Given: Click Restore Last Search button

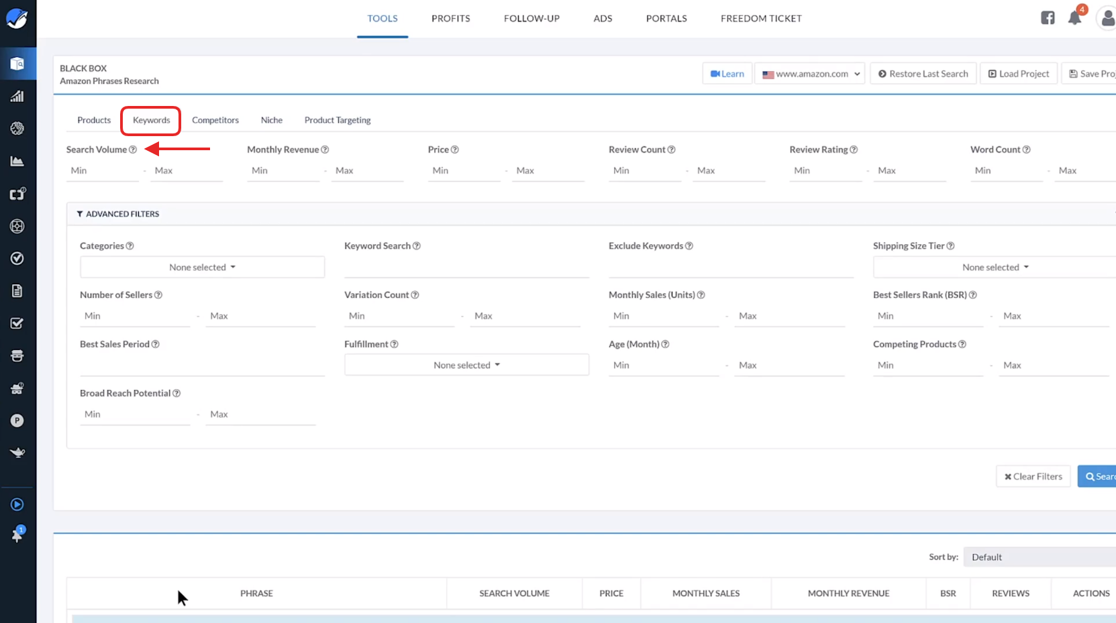Looking at the screenshot, I should tap(923, 74).
